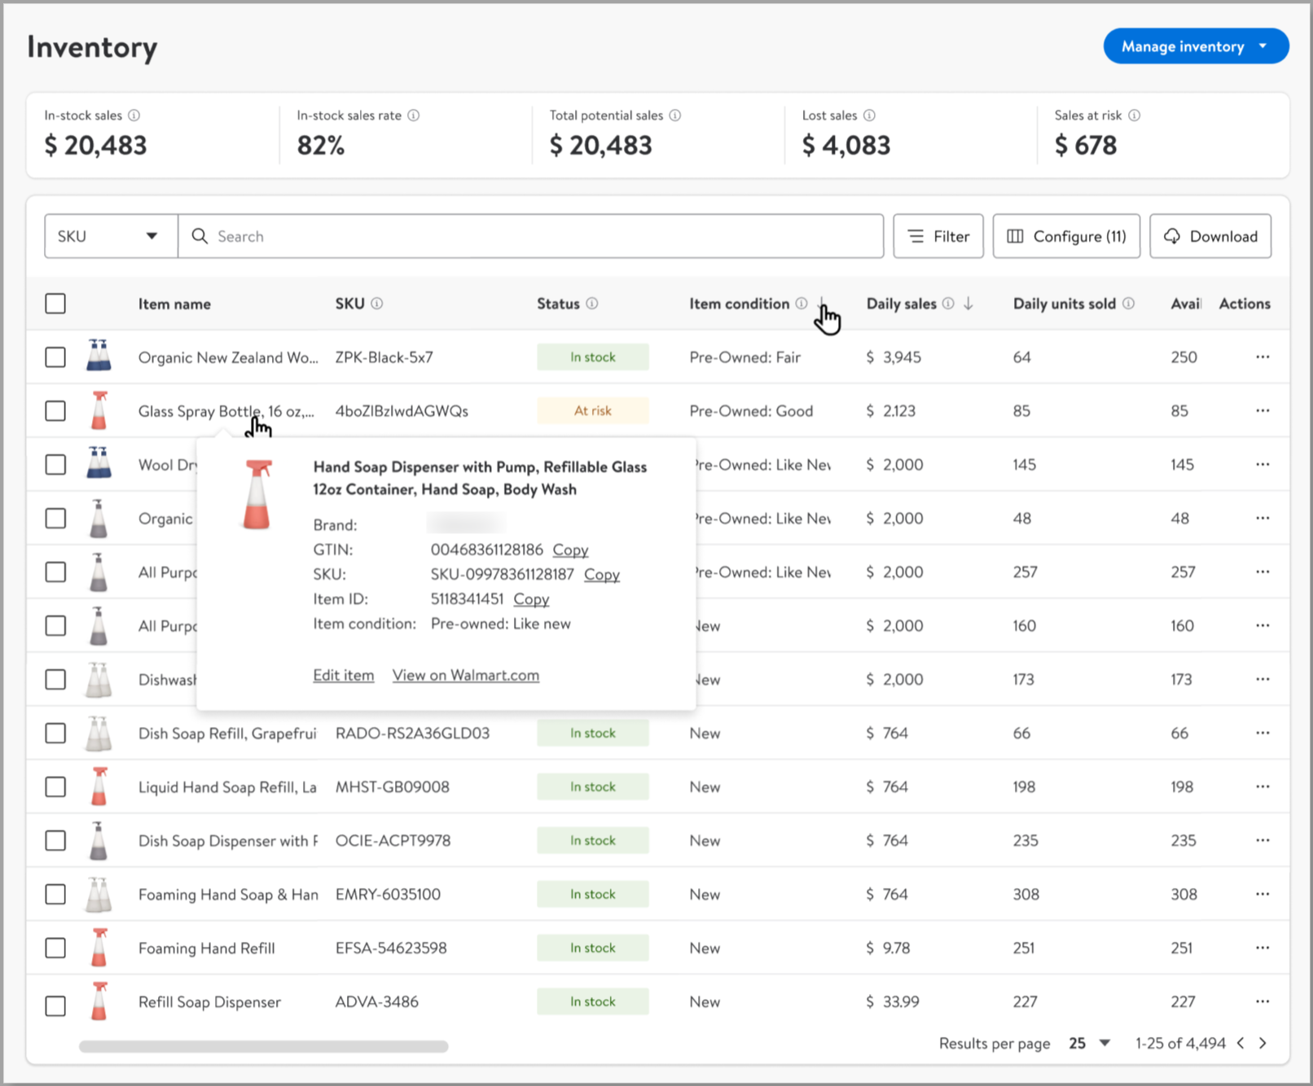Click into the inventory Search field
Viewport: 1313px width, 1086px height.
(x=529, y=236)
